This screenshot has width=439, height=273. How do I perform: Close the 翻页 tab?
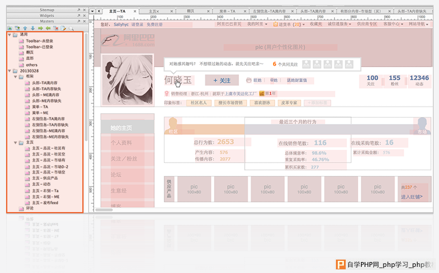pos(209,11)
